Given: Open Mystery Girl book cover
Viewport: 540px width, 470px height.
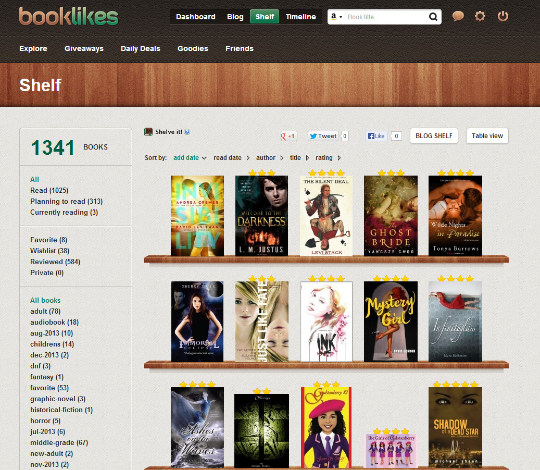Looking at the screenshot, I should point(391,321).
